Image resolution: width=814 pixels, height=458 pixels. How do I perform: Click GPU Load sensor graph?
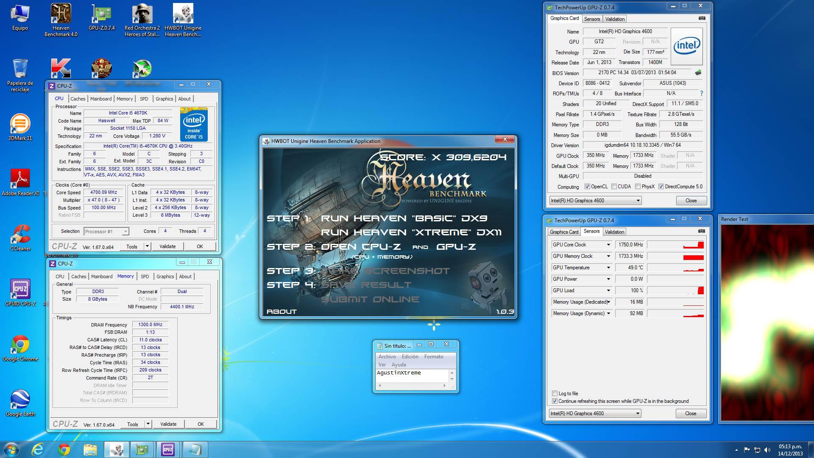coord(675,290)
